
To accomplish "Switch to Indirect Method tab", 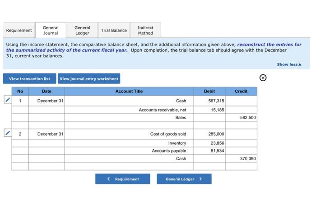I will pyautogui.click(x=145, y=30).
